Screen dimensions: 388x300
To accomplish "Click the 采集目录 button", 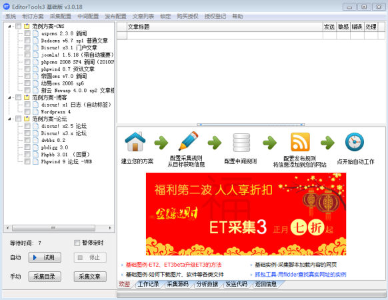I will point(45,277).
